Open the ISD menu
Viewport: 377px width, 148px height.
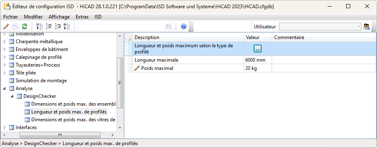pyautogui.click(x=98, y=17)
